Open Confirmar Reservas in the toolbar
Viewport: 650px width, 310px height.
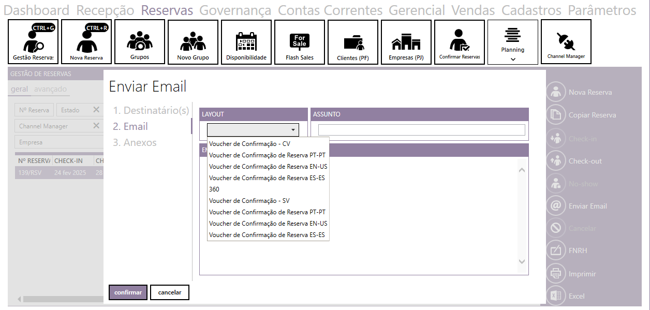coord(460,42)
